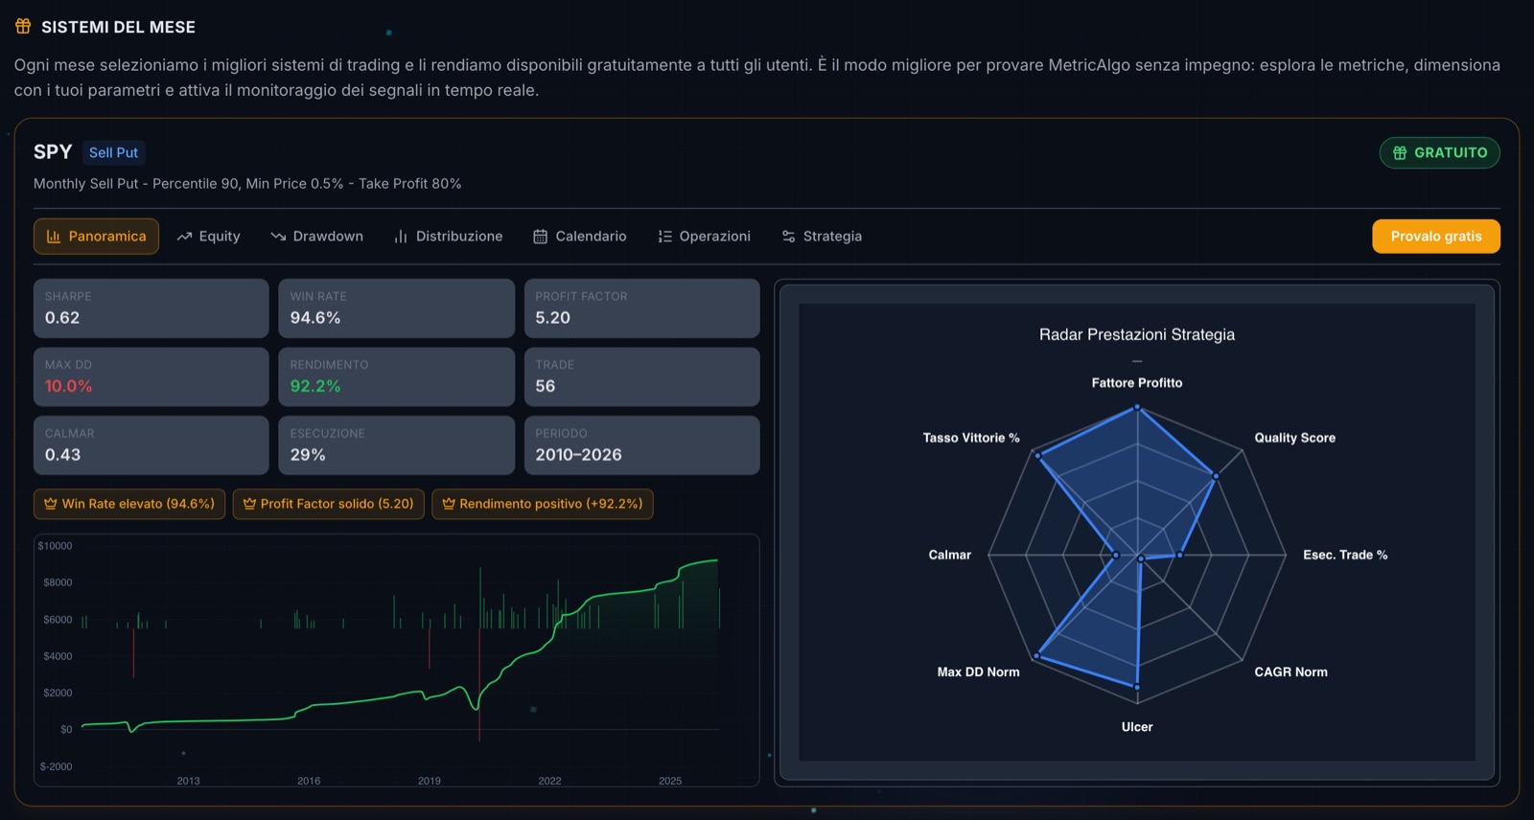Click the GRATUITO badge
The width and height of the screenshot is (1534, 820).
[1439, 153]
